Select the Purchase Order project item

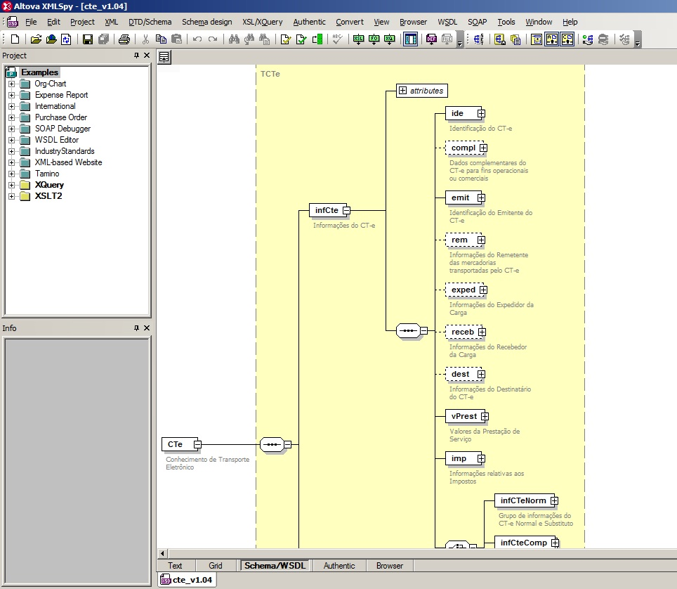coord(61,117)
